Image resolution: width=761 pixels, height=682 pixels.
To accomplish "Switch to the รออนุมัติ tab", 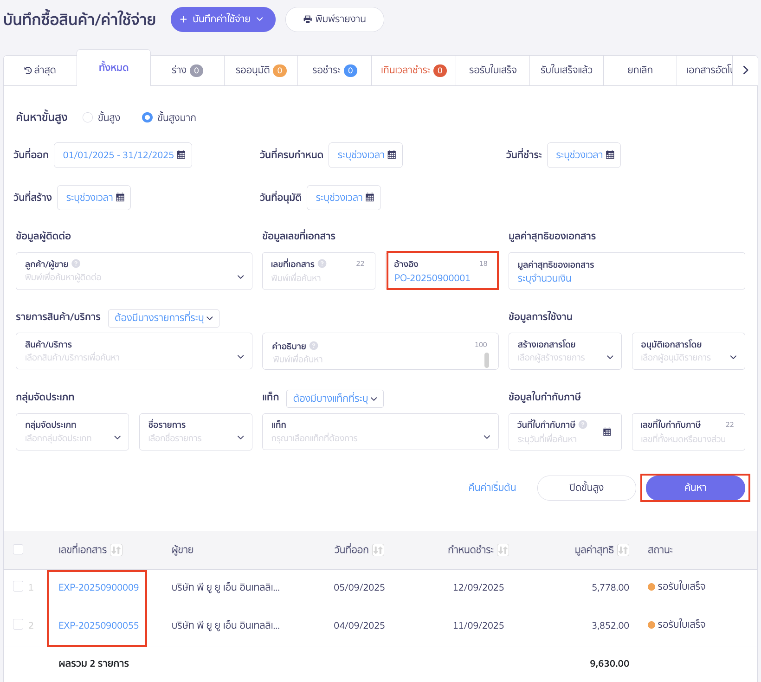I will pos(261,71).
